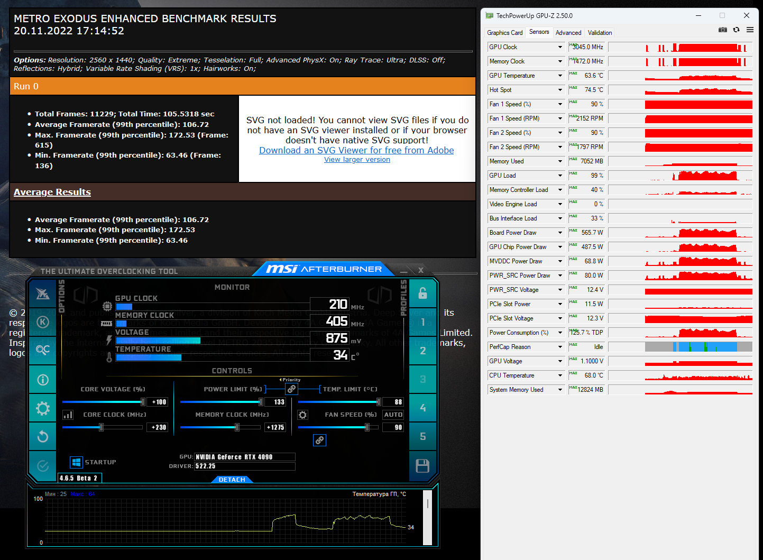
Task: Open the PerfCap Reason dropdown
Action: point(560,347)
